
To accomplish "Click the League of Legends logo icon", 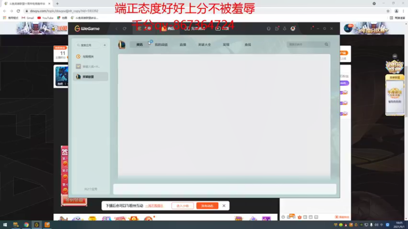I will (x=122, y=45).
